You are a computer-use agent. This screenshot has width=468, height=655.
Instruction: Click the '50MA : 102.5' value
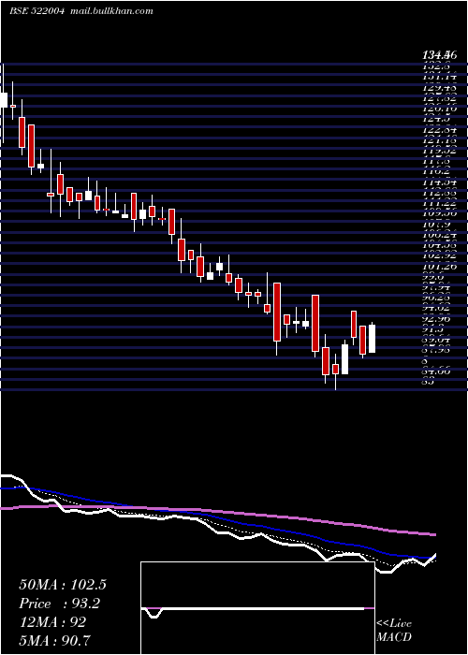63,585
